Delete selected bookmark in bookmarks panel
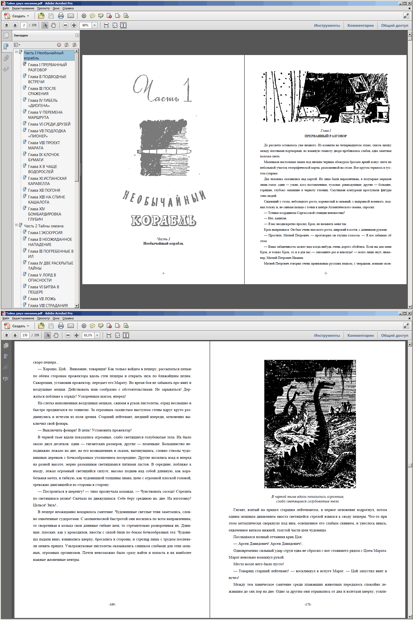 (59, 45)
